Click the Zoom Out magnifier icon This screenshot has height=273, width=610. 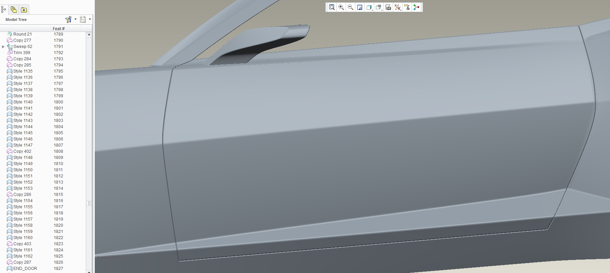(350, 7)
